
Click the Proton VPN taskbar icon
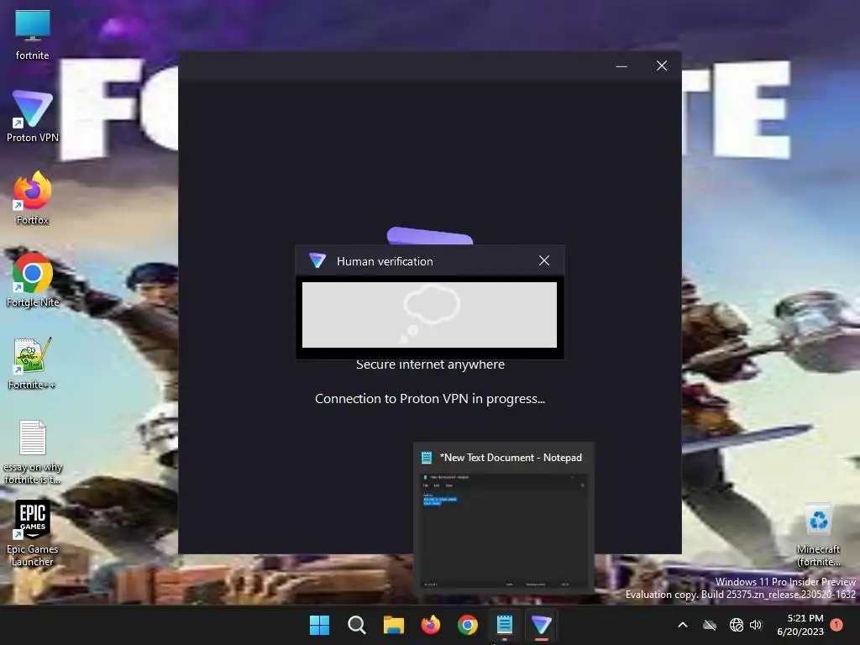[542, 625]
